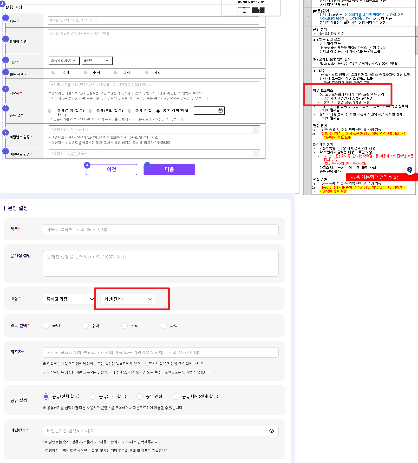The width and height of the screenshot is (418, 463).
Task: Open the calendar icon in wireframe share date field
Action: [220, 111]
